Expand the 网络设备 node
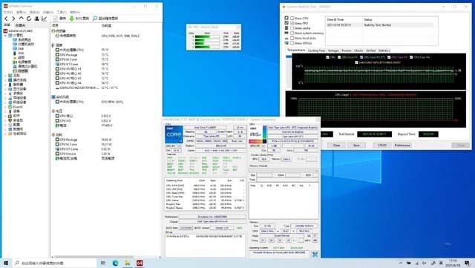This screenshot has width=475, height=268. tap(5, 102)
